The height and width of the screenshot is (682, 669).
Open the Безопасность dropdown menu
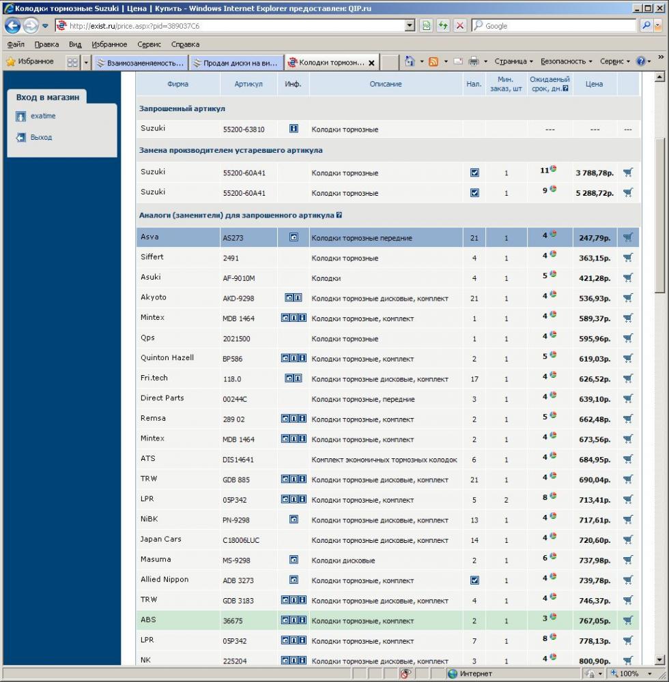click(566, 61)
